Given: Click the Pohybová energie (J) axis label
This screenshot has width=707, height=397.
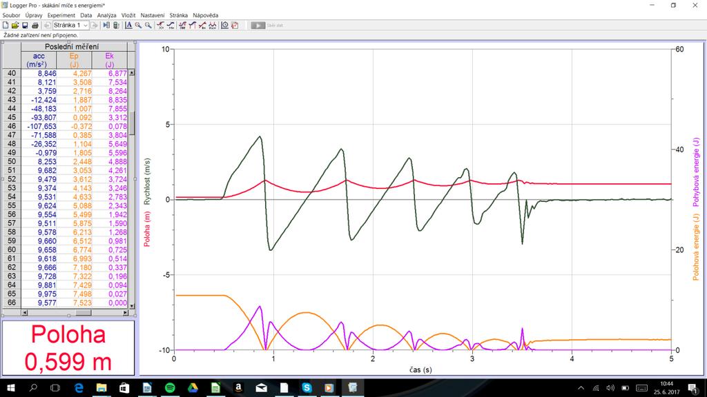Looking at the screenshot, I should [696, 172].
